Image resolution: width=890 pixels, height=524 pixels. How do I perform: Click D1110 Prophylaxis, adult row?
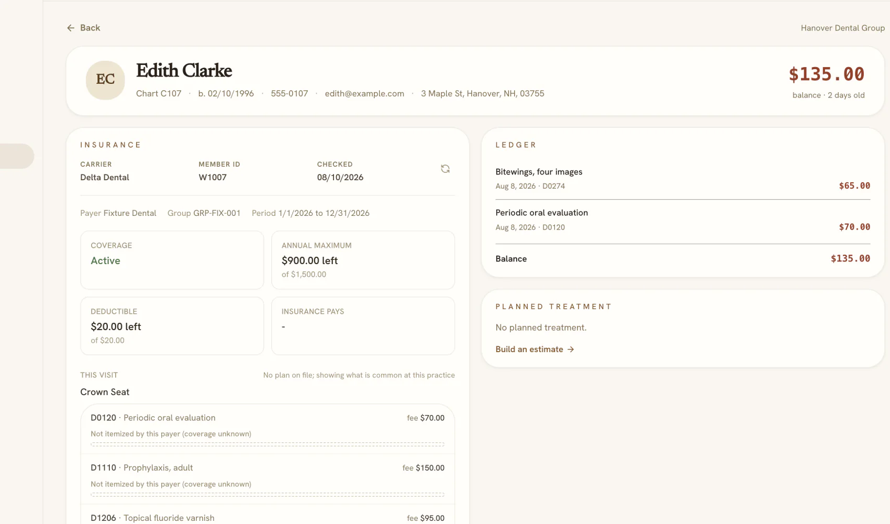[268, 479]
